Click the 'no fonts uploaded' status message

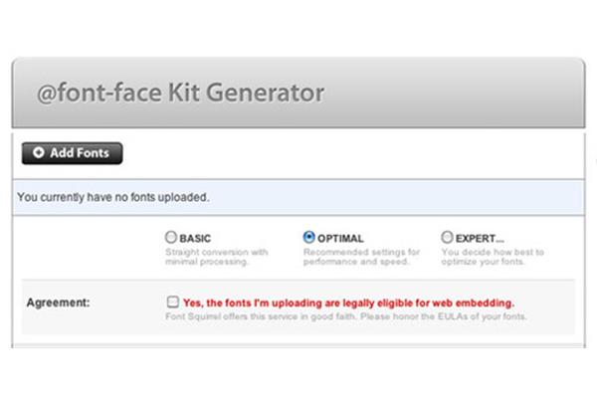point(113,197)
